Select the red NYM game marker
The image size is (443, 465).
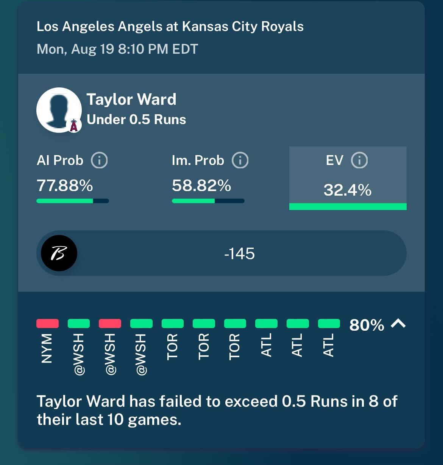[47, 323]
